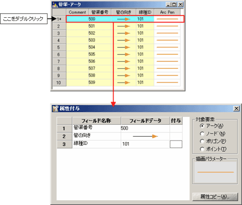Image resolution: width=242 pixels, height=205 pixels.
Task: Click cell with pipe number 503
Action: click(100, 40)
